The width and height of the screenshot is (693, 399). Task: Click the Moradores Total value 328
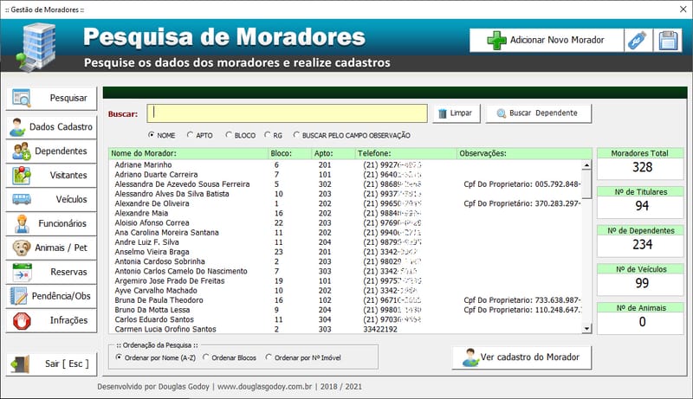[x=642, y=168]
